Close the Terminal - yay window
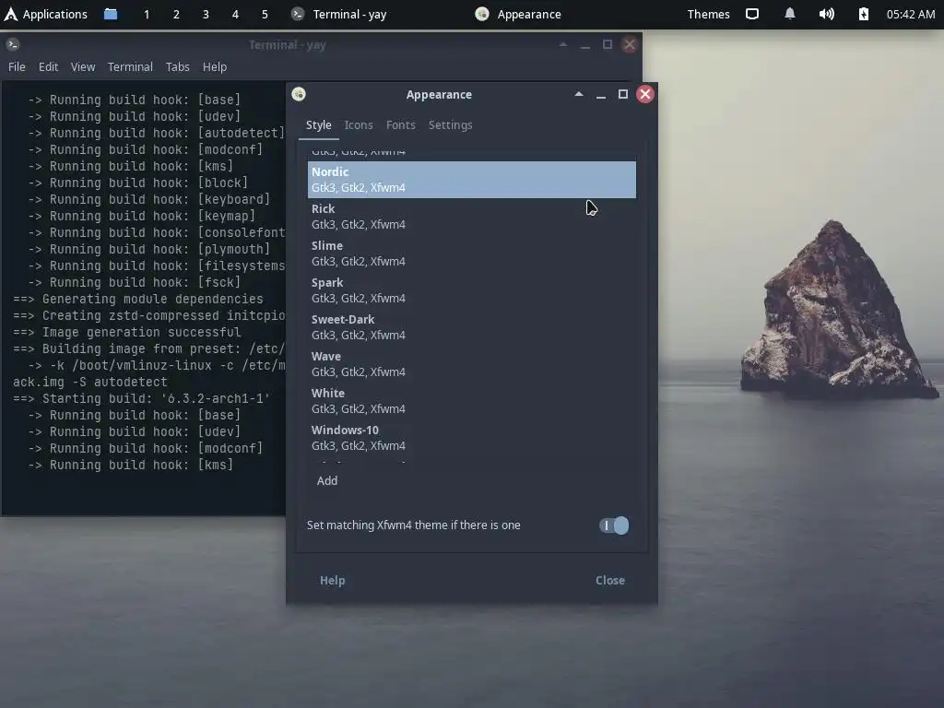This screenshot has width=944, height=708. (x=630, y=44)
